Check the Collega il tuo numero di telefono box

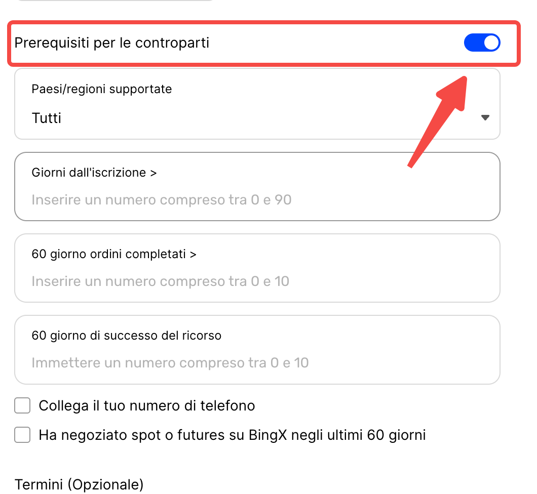(22, 405)
